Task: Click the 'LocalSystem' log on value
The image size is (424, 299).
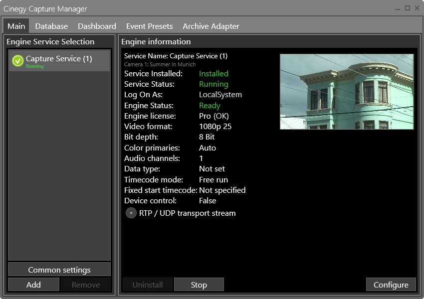Action: tap(220, 95)
